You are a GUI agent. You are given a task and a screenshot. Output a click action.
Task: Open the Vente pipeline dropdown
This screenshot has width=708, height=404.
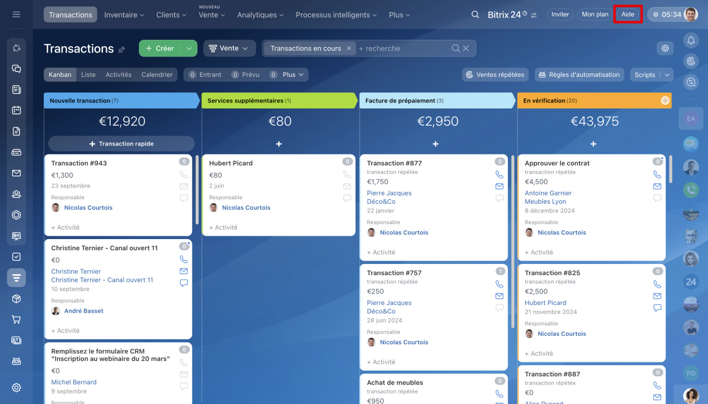(x=229, y=48)
